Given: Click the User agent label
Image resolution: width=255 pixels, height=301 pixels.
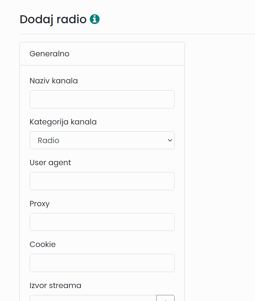Looking at the screenshot, I should [x=50, y=163].
